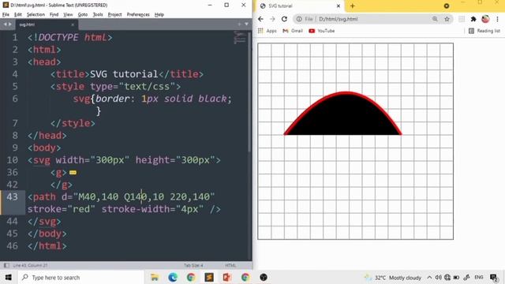Open the Reading list
The image size is (505, 284).
point(484,31)
